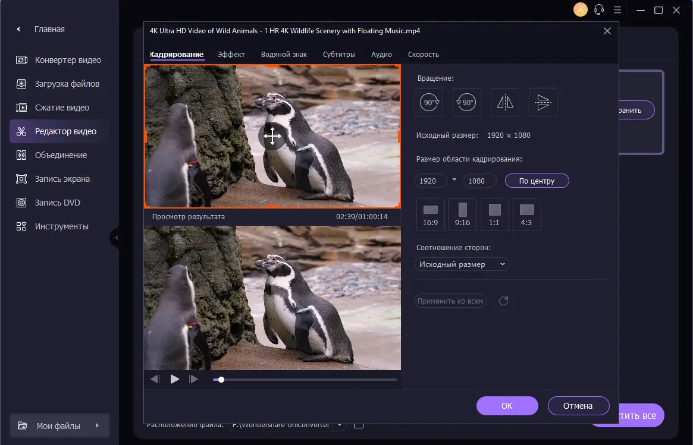693x445 pixels.
Task: Flip video horizontally
Action: point(505,102)
